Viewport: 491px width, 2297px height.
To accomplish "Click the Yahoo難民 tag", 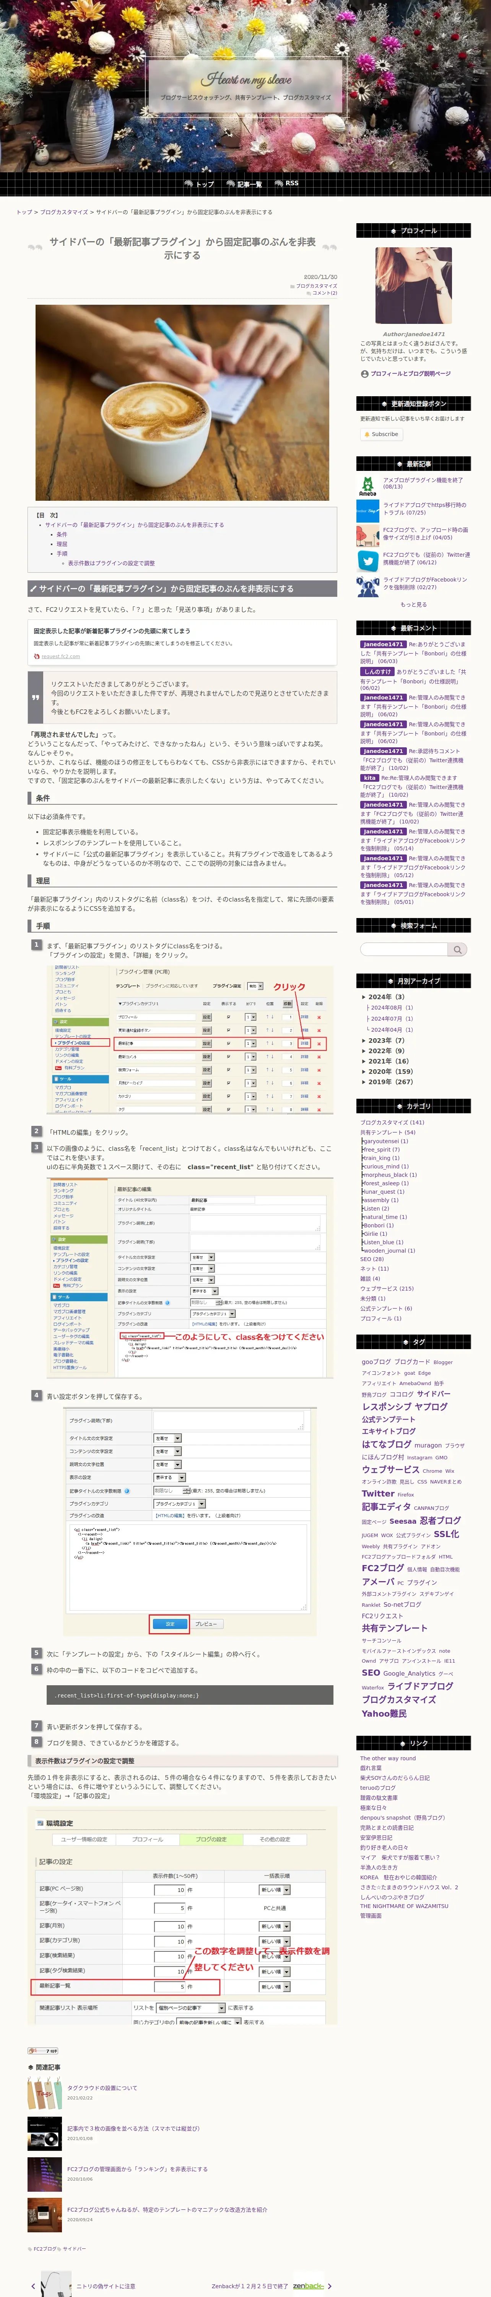I will pos(384,1714).
